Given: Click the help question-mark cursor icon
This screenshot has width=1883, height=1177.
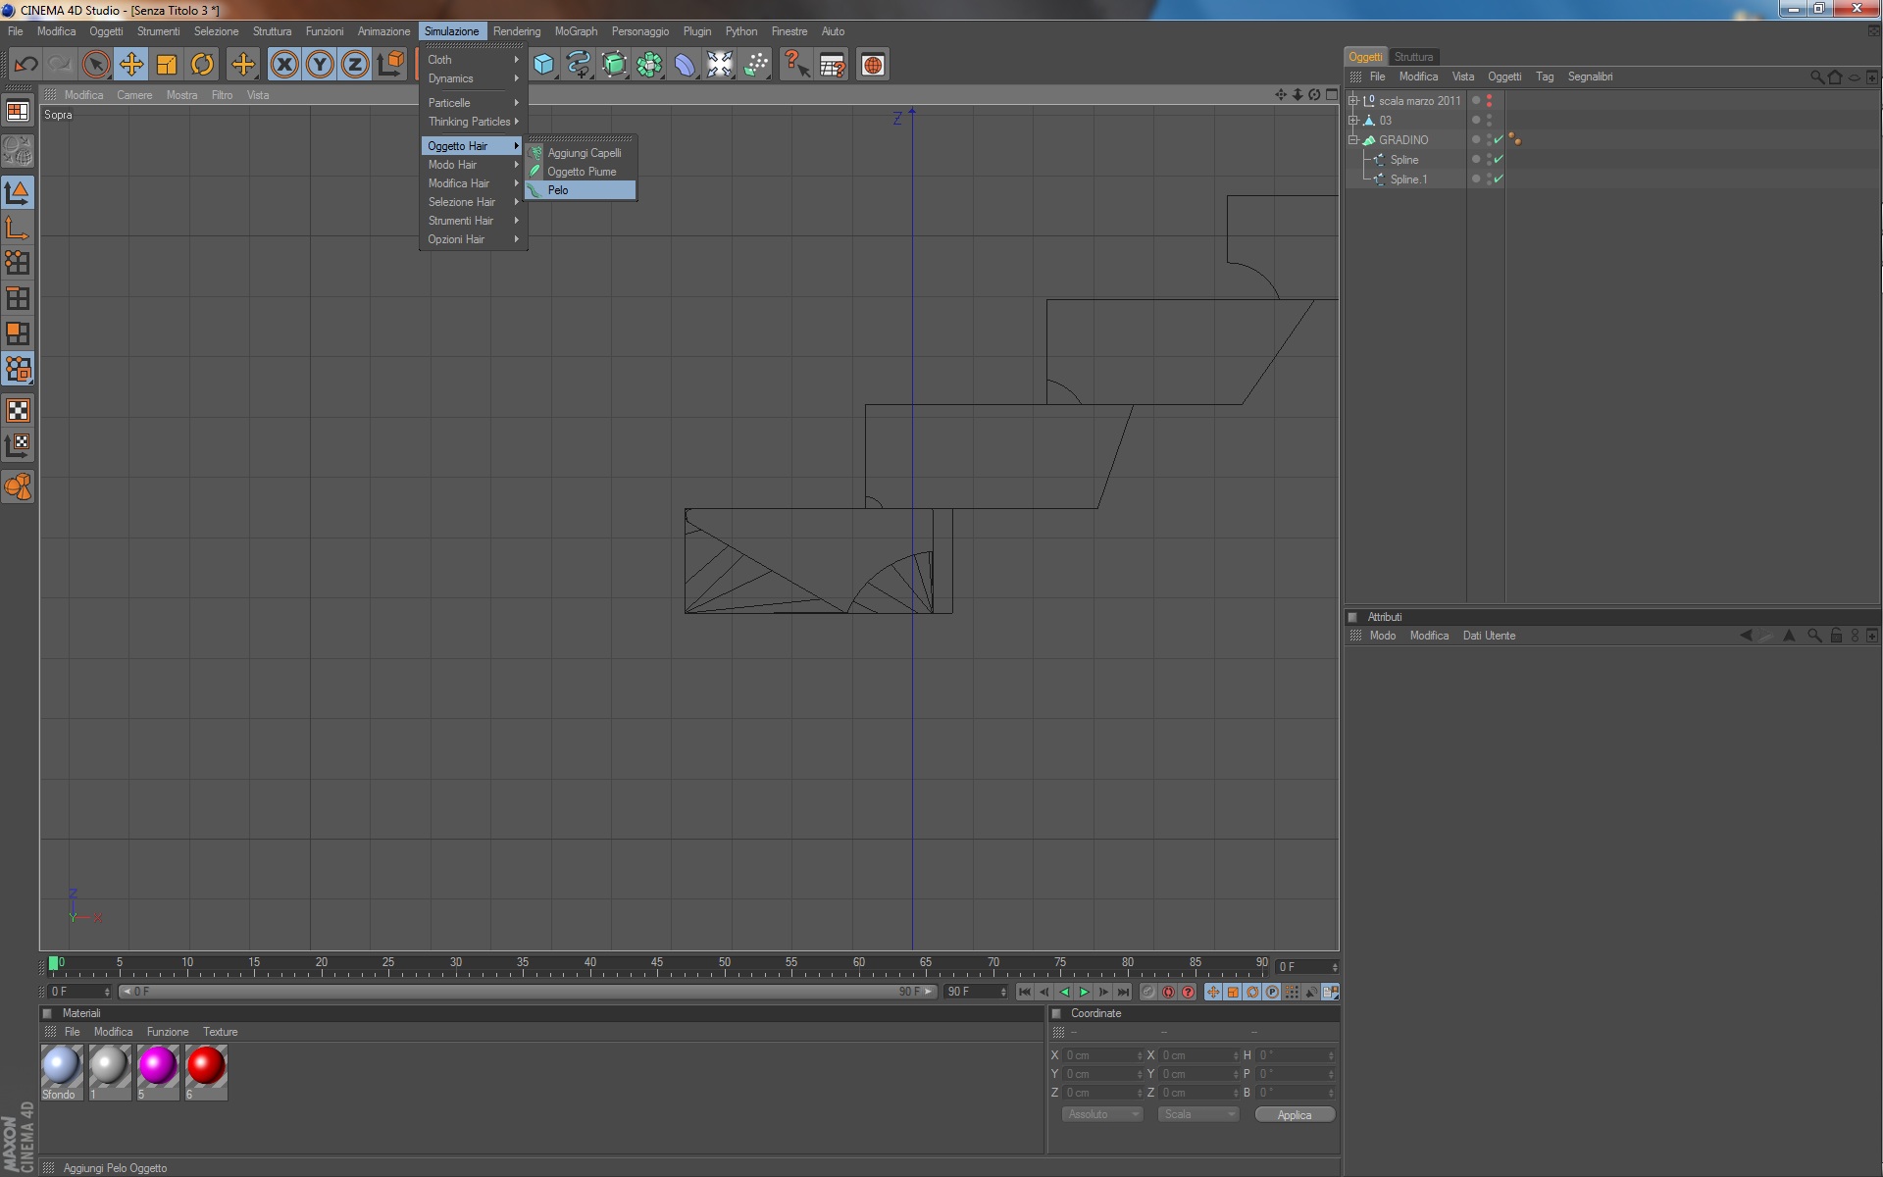Looking at the screenshot, I should click(795, 65).
